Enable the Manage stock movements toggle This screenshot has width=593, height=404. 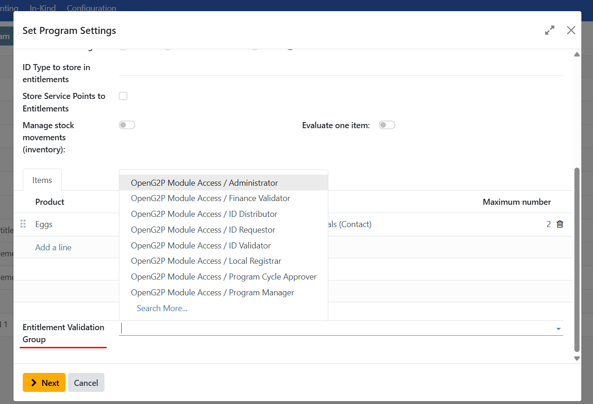click(x=127, y=125)
